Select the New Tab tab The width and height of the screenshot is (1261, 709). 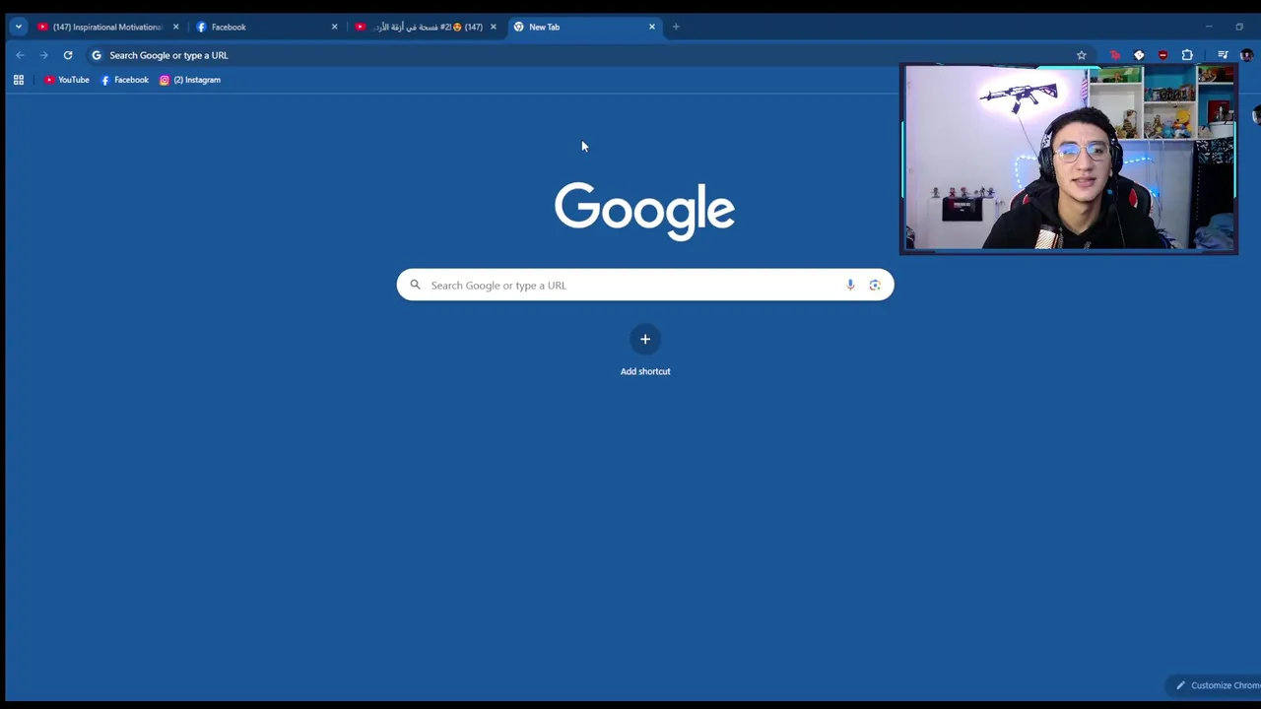[585, 27]
